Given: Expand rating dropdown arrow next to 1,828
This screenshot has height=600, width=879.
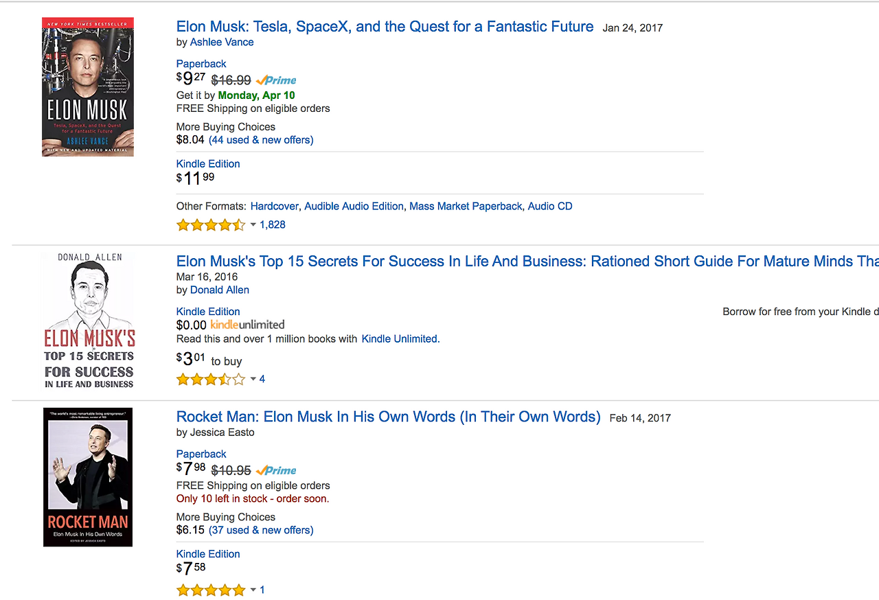Looking at the screenshot, I should (x=253, y=224).
